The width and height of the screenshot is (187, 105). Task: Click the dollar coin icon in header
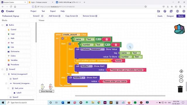coord(177,11)
